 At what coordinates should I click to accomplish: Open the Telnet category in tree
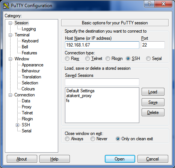[x=27, y=113]
